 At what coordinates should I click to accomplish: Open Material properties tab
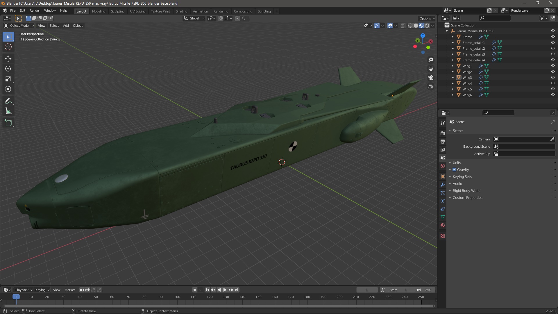[x=443, y=225]
